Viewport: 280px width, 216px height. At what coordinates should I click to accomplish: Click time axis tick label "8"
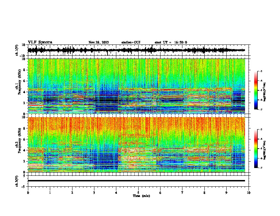(204, 193)
